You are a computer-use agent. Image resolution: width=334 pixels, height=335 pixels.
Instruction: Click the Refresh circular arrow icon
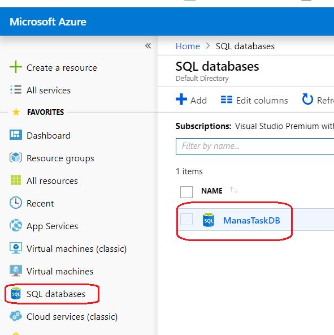(x=307, y=99)
